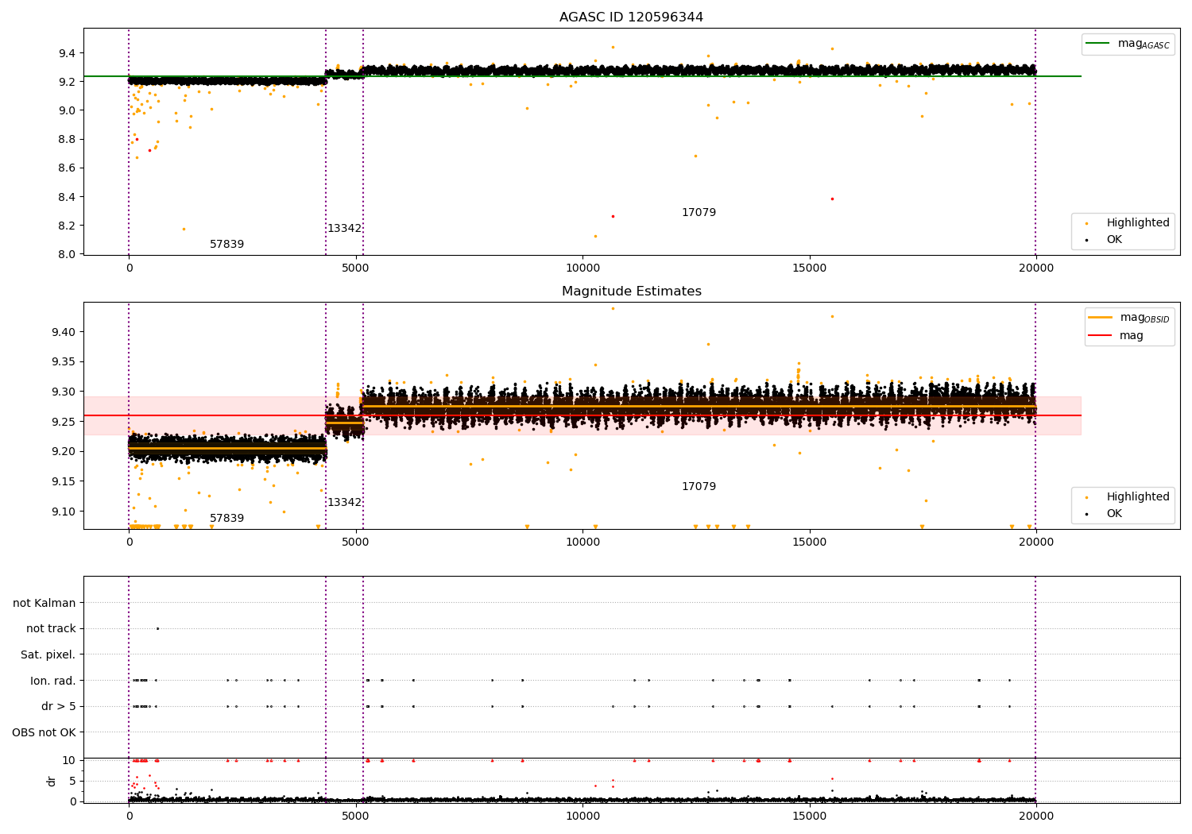
Task: Click the 'OBS not OK' axis label
Action: pyautogui.click(x=44, y=732)
